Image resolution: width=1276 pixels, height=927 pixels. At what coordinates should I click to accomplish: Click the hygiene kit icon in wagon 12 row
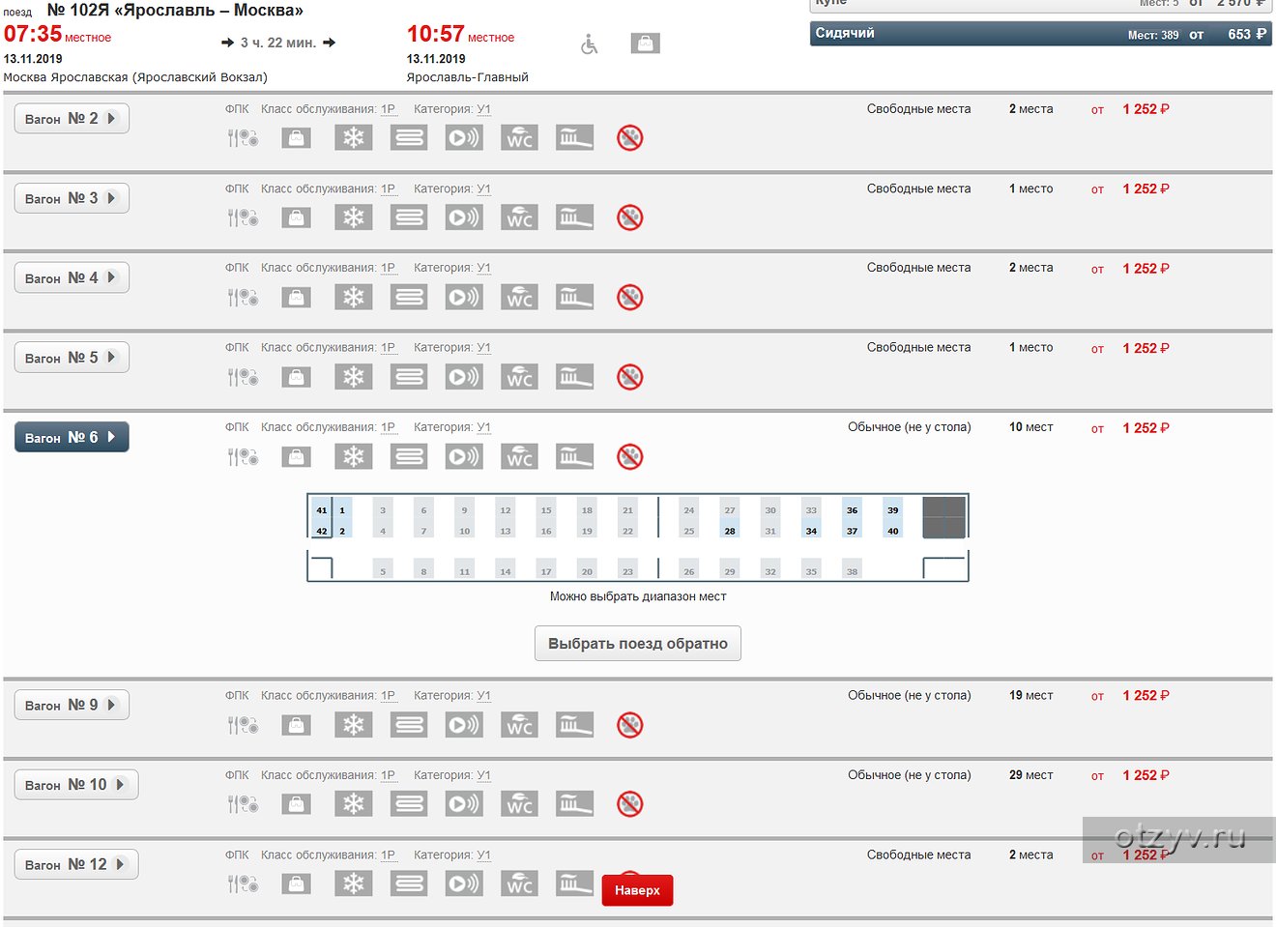[574, 883]
